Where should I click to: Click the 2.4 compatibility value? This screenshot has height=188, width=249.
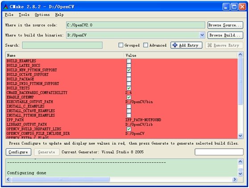point(129,93)
